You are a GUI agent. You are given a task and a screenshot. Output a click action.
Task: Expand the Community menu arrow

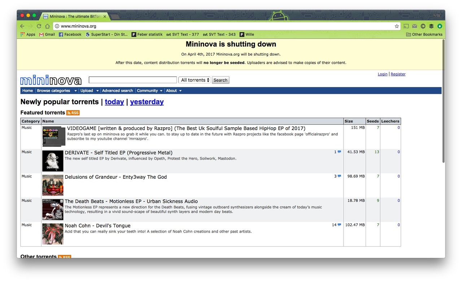tap(161, 91)
